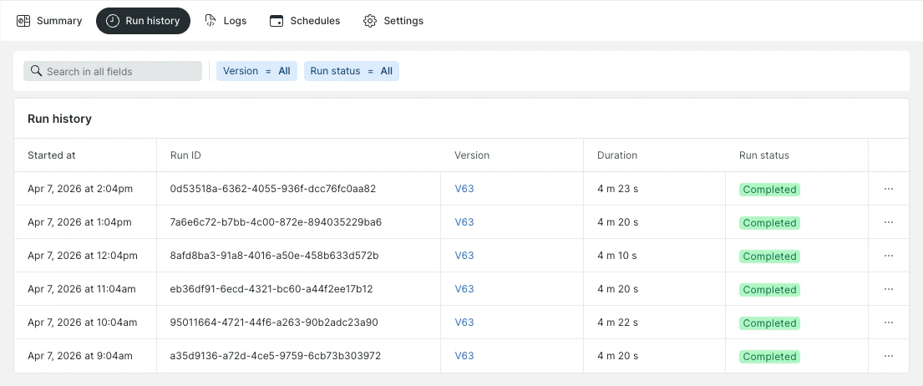The image size is (923, 386).
Task: Select run ID 7a6e6c72-b7bb-4c00-872e-894035229ba6
Action: (276, 222)
